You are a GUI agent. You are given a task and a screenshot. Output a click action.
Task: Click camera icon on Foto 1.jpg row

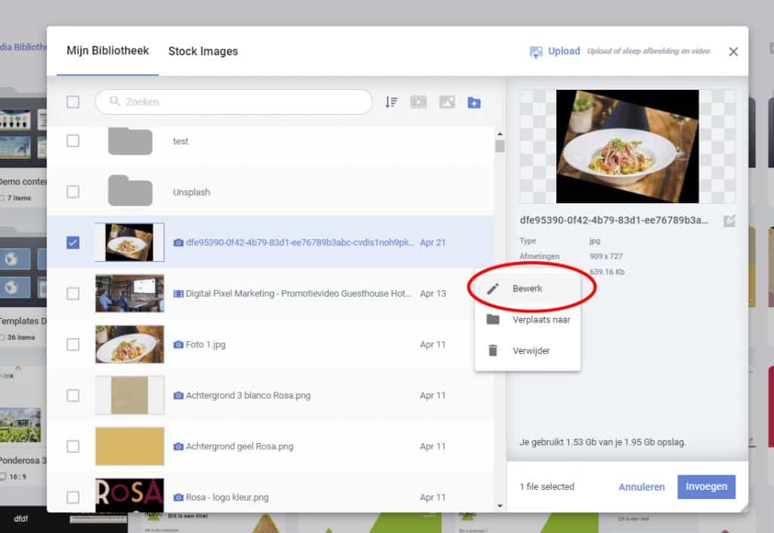pos(178,345)
